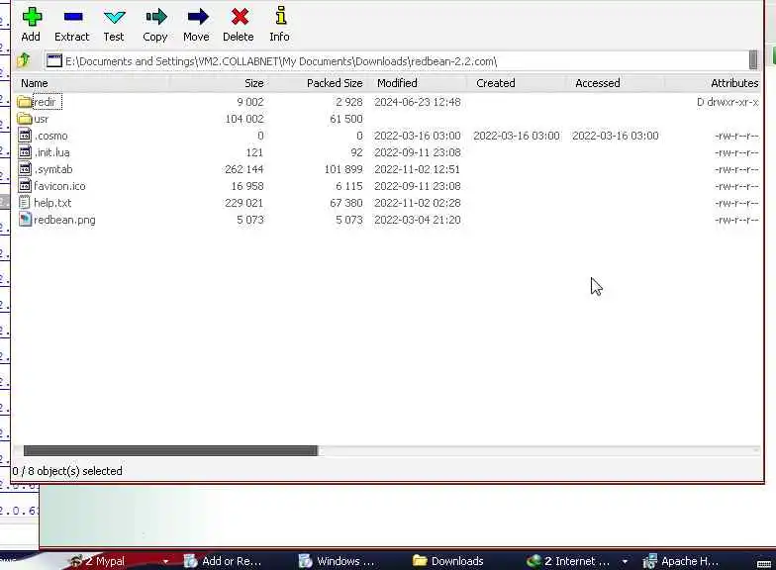
Task: Click help.txt size 229 021
Action: click(243, 203)
